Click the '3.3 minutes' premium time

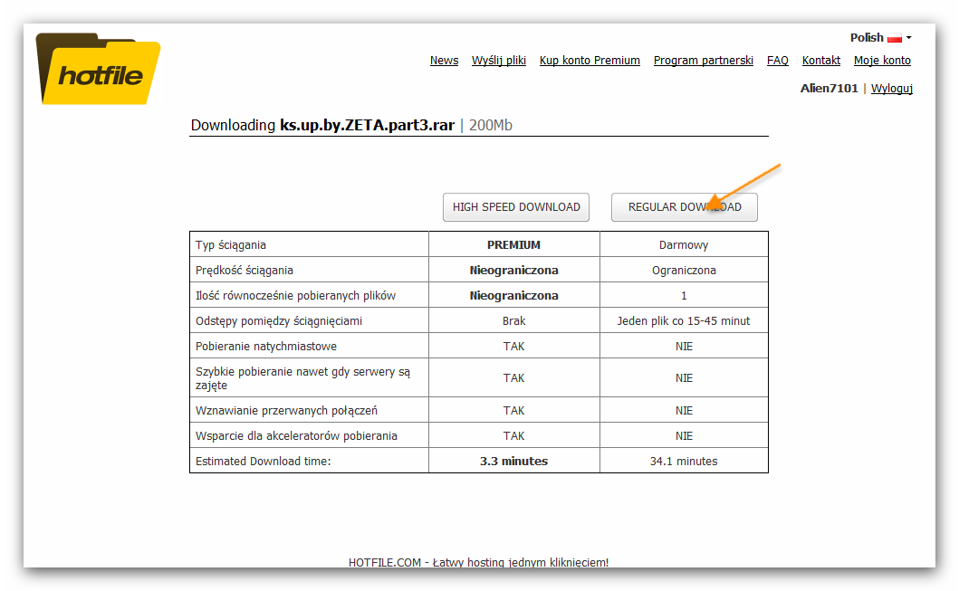tap(513, 462)
